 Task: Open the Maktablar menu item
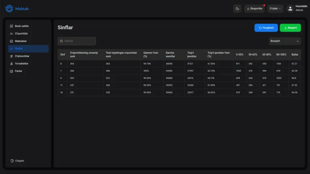click(x=28, y=41)
